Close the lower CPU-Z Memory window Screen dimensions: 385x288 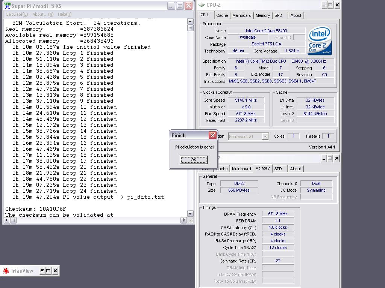pyautogui.click(x=336, y=159)
